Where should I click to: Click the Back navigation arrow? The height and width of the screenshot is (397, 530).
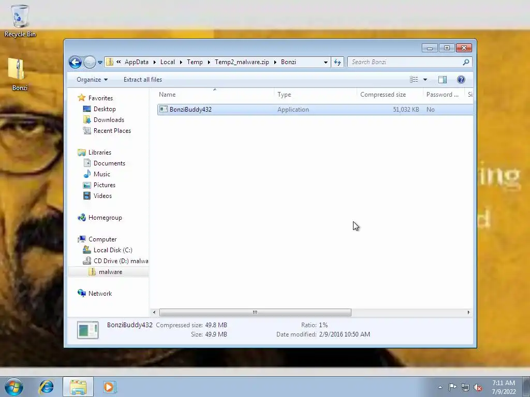tap(75, 62)
